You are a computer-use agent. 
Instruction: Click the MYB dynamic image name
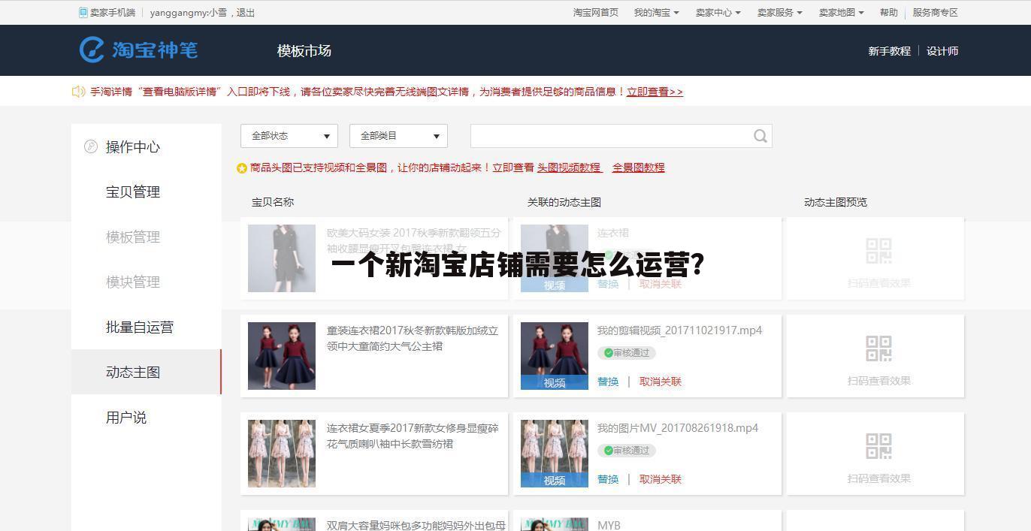click(x=609, y=526)
